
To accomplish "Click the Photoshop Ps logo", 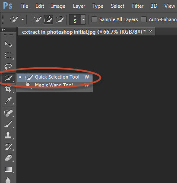I will (8, 6).
